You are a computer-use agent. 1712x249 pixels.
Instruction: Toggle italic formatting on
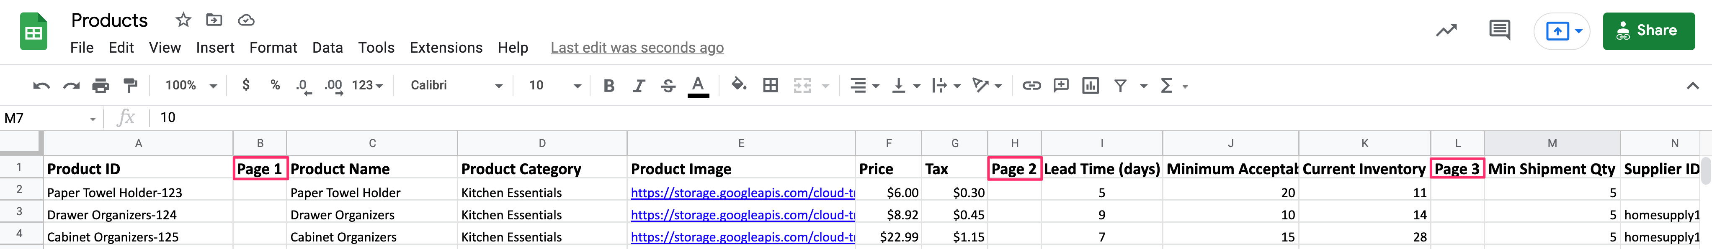638,85
